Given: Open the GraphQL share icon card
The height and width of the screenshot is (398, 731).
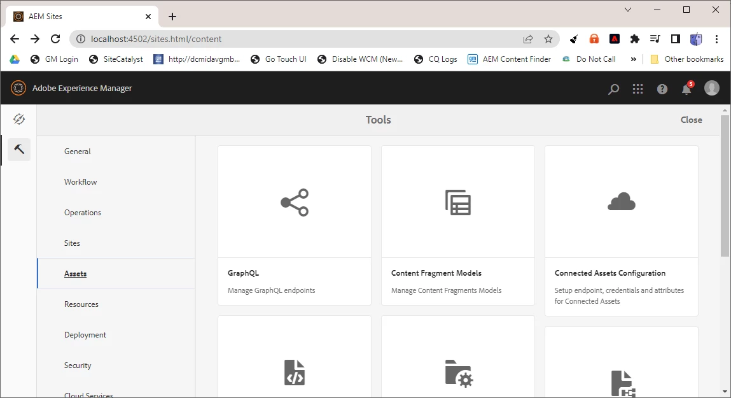Looking at the screenshot, I should 295,203.
